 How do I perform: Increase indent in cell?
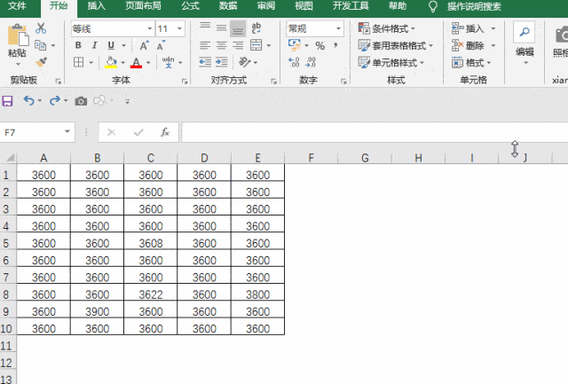click(221, 62)
